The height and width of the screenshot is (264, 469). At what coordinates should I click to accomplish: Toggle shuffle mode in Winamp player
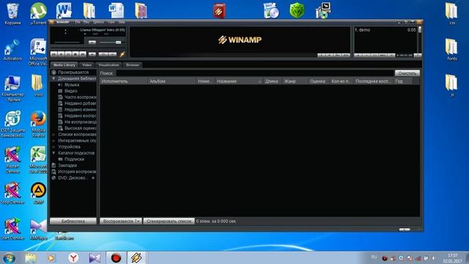coord(103,54)
